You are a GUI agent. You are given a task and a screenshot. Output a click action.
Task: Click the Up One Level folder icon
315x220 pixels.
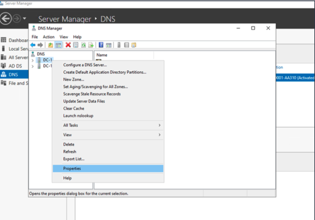point(50,45)
